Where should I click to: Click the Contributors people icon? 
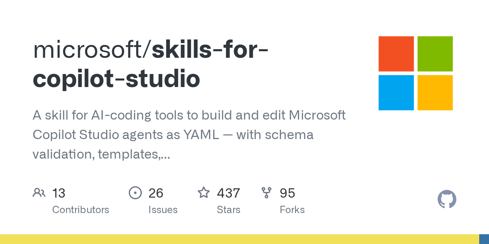(x=39, y=193)
